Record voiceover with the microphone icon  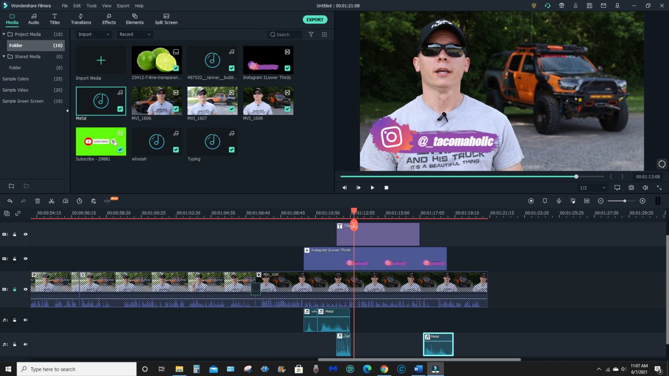click(559, 201)
